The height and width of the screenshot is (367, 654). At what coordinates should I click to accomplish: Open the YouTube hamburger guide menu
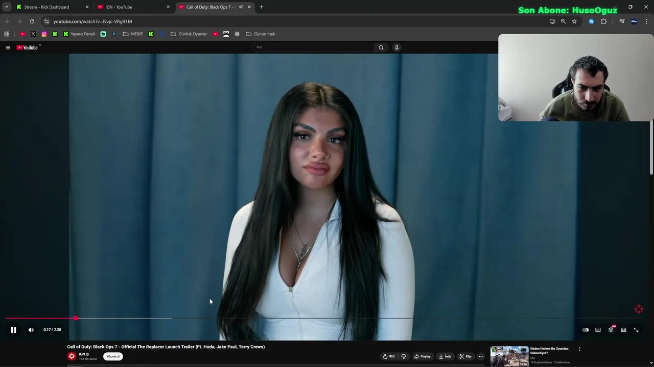click(8, 47)
